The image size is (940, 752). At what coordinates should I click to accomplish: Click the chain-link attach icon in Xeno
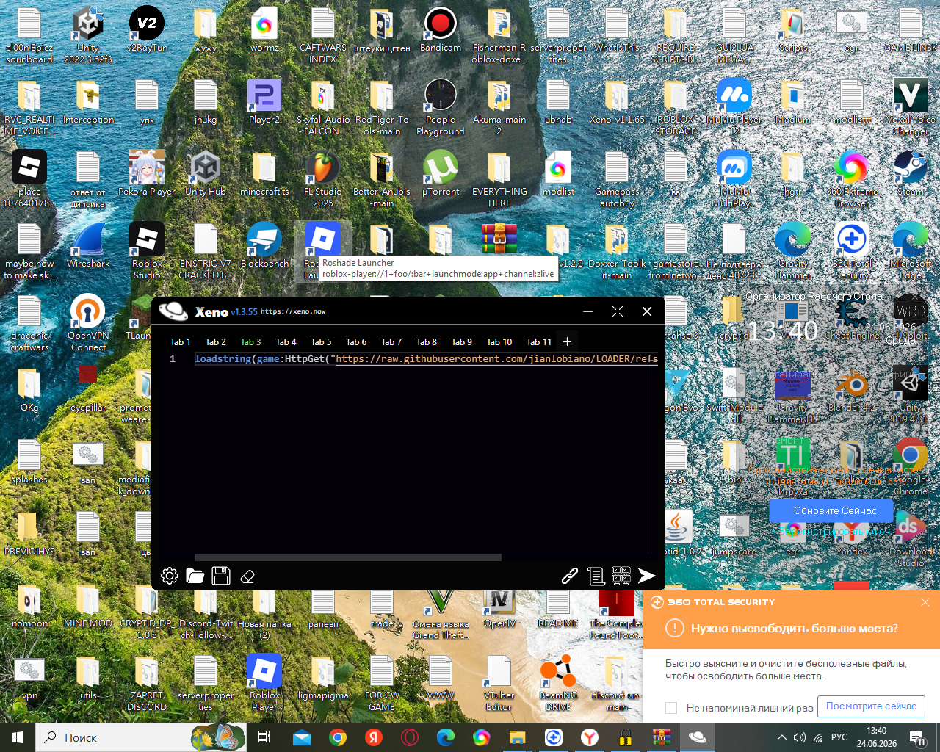tap(570, 576)
